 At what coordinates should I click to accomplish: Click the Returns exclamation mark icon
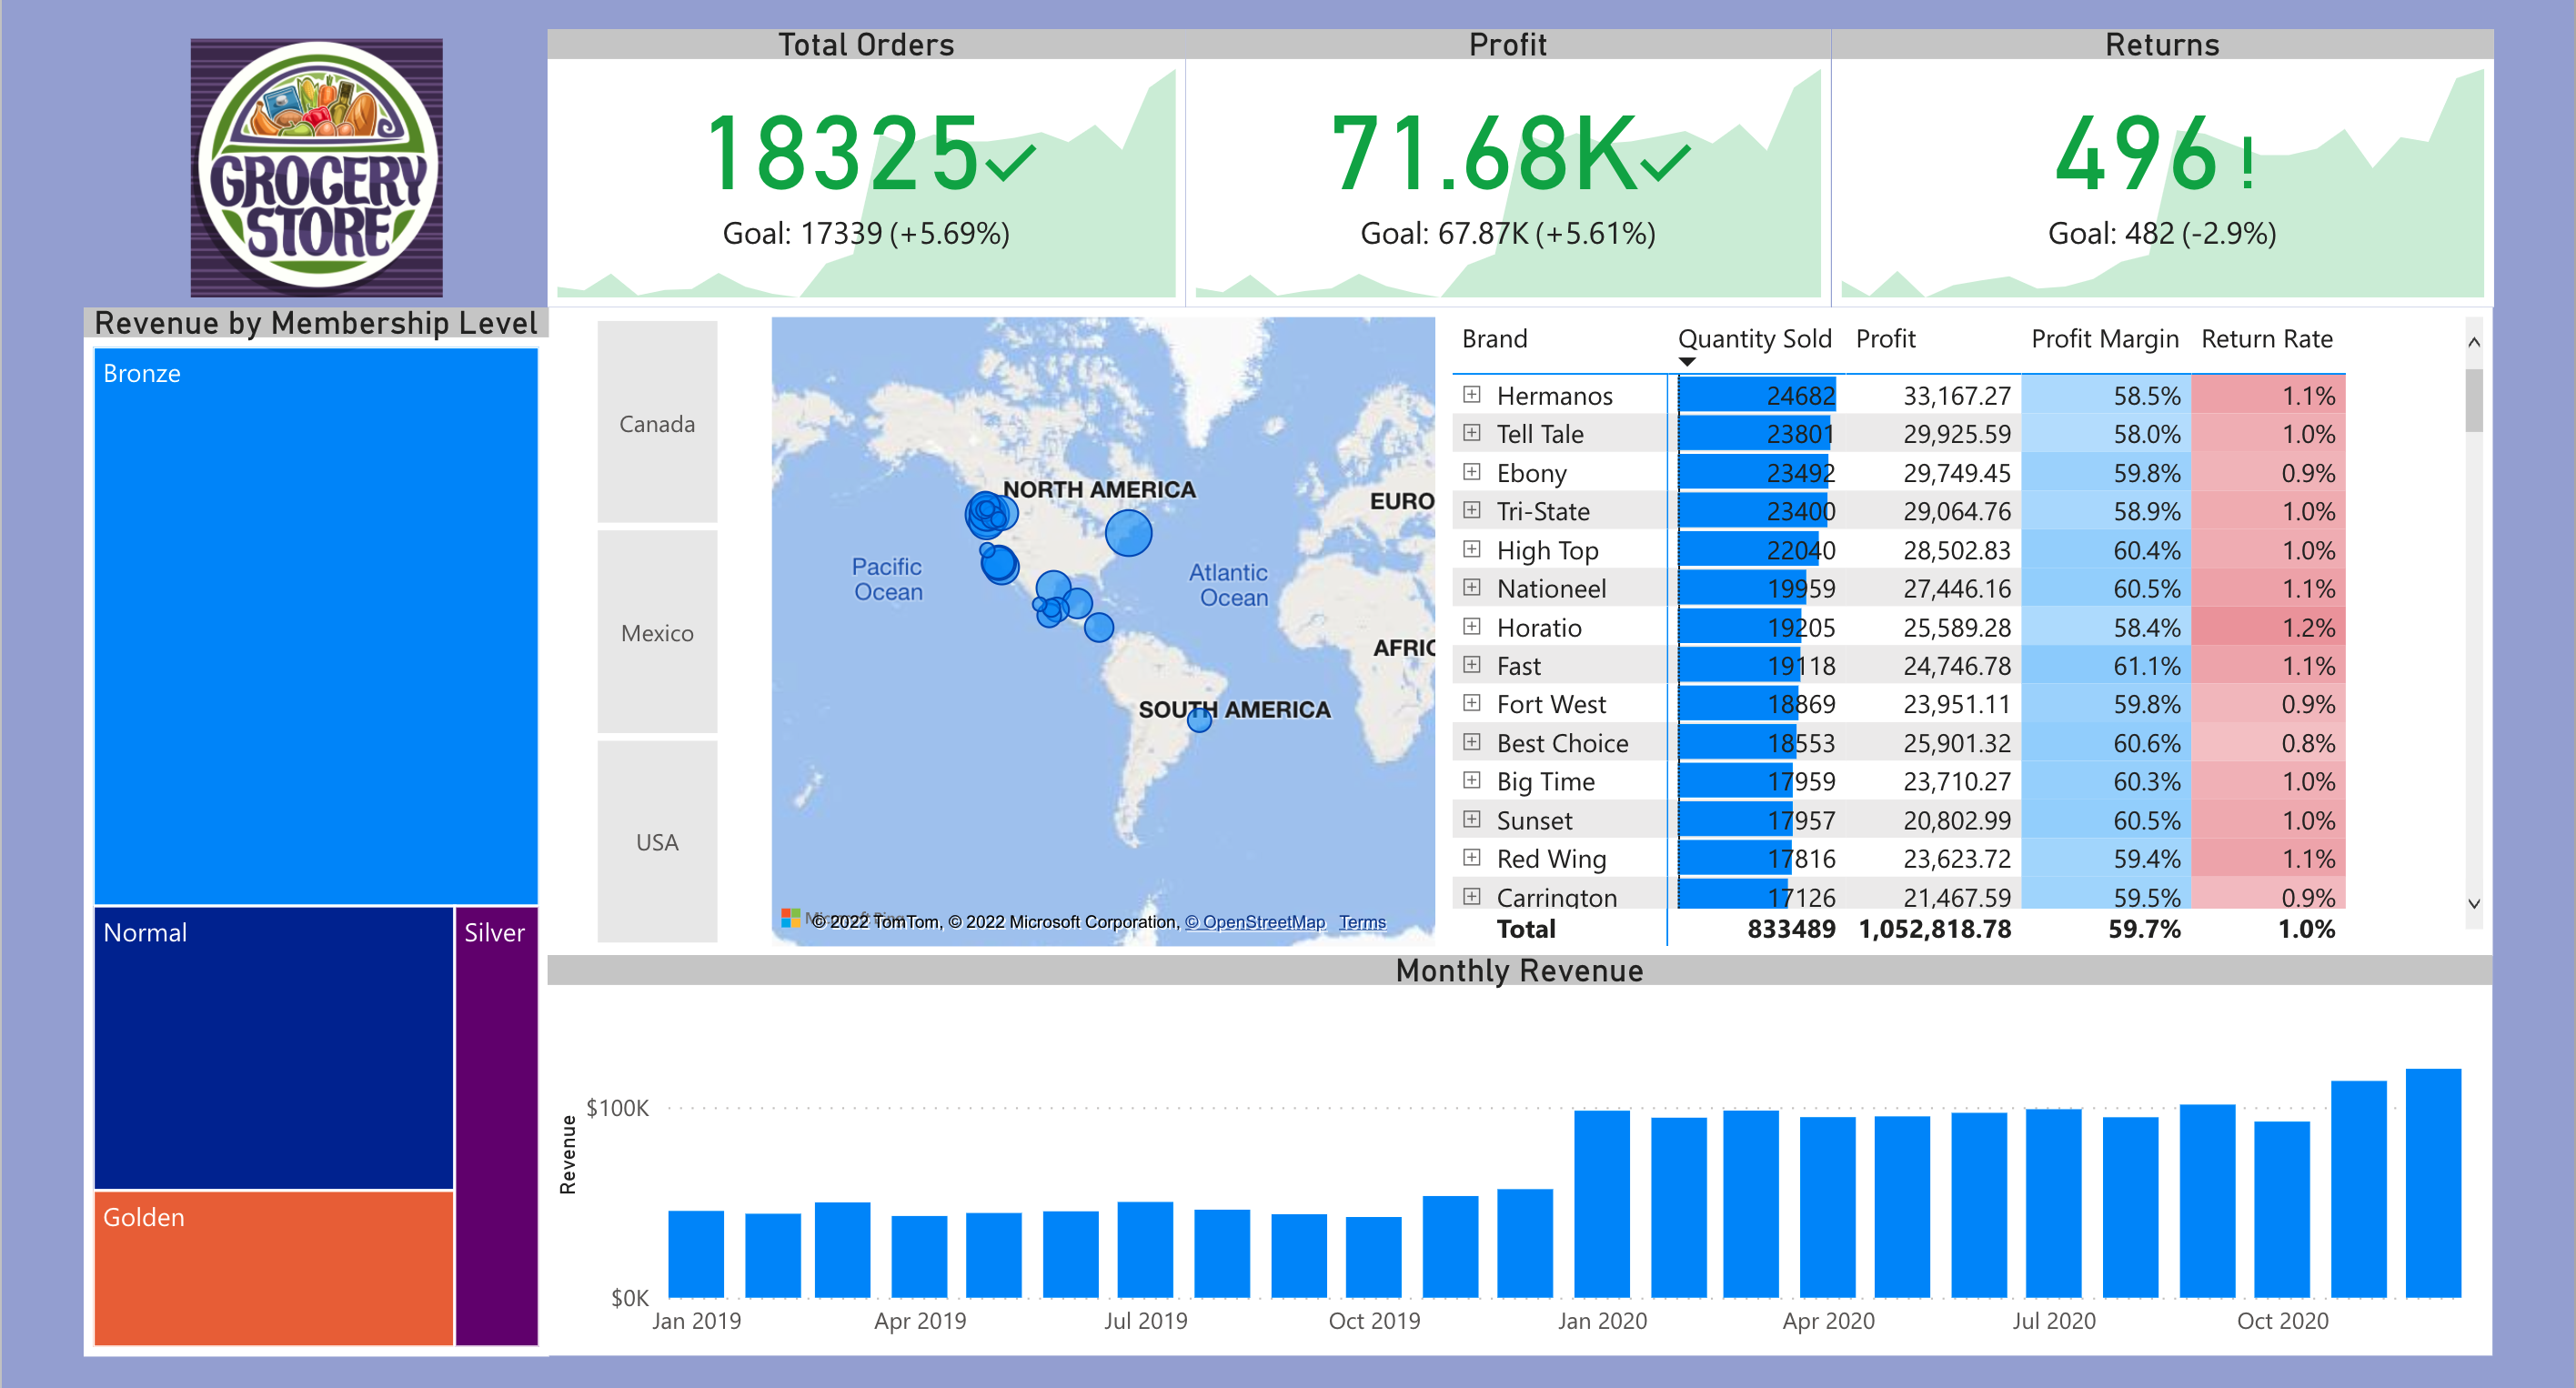[x=2249, y=163]
